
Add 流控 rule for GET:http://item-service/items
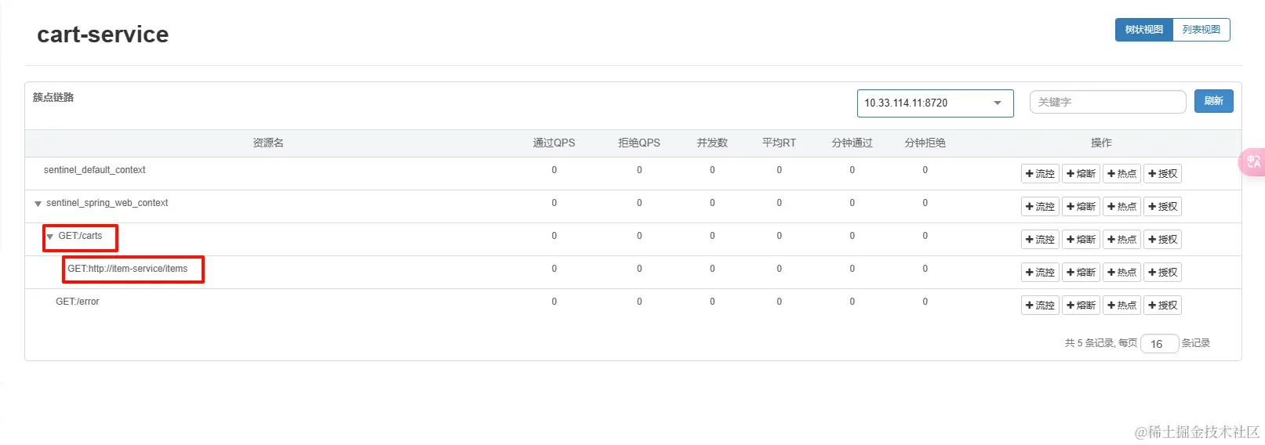(1040, 273)
